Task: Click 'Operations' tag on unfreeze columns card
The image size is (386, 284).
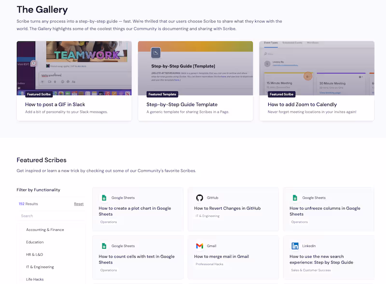Action: click(x=299, y=222)
